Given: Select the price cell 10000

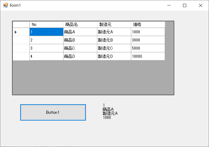Looking at the screenshot, I should click(148, 56).
